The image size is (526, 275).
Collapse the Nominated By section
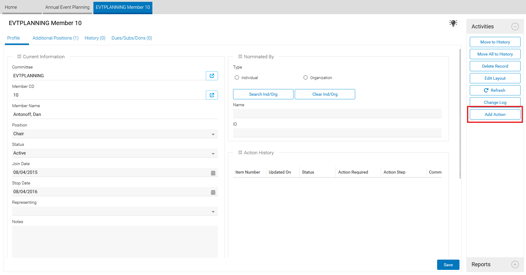(240, 56)
